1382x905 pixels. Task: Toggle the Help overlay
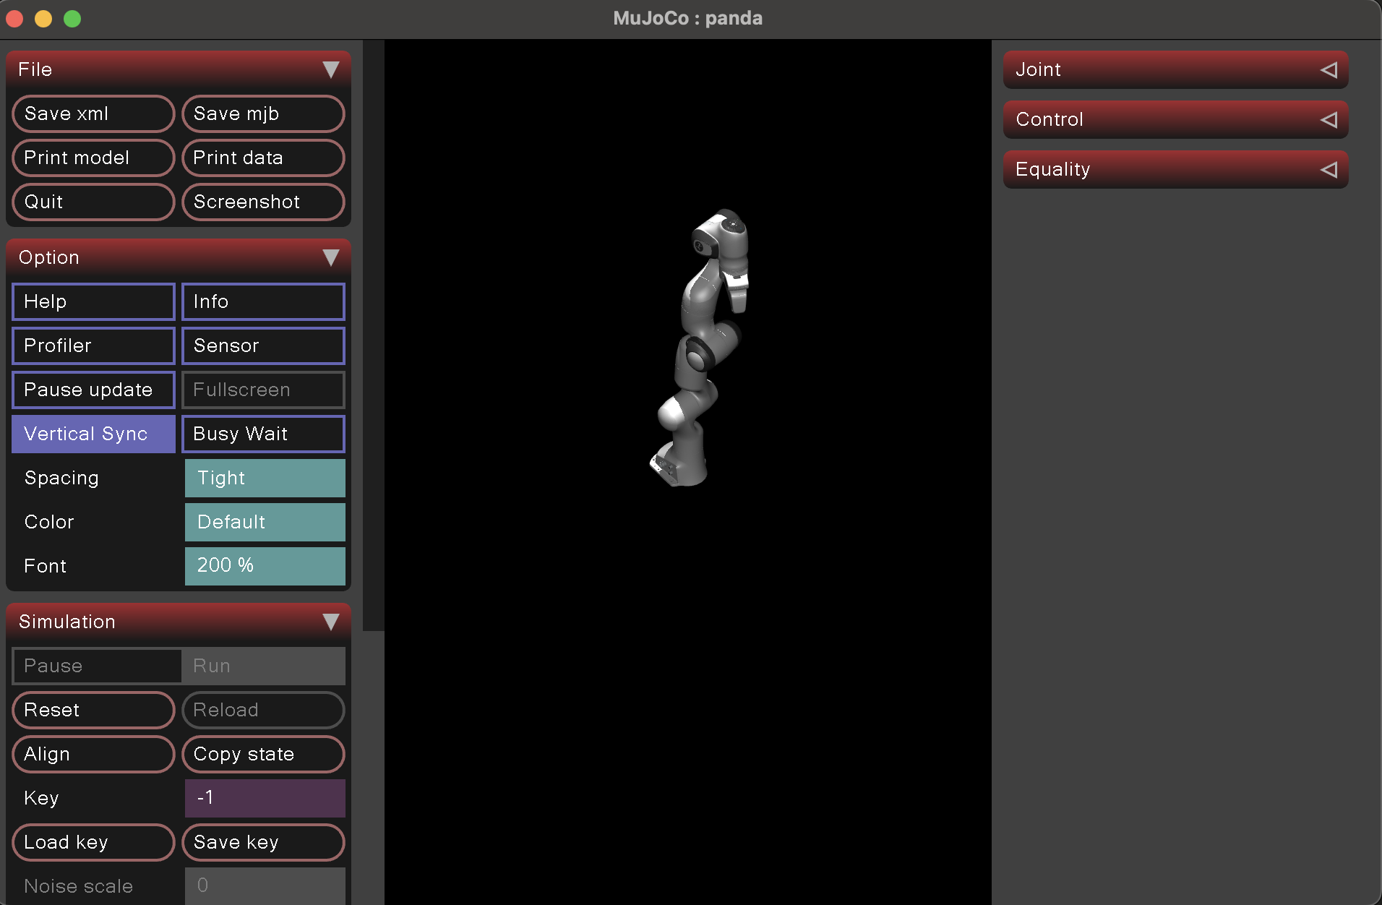[93, 301]
